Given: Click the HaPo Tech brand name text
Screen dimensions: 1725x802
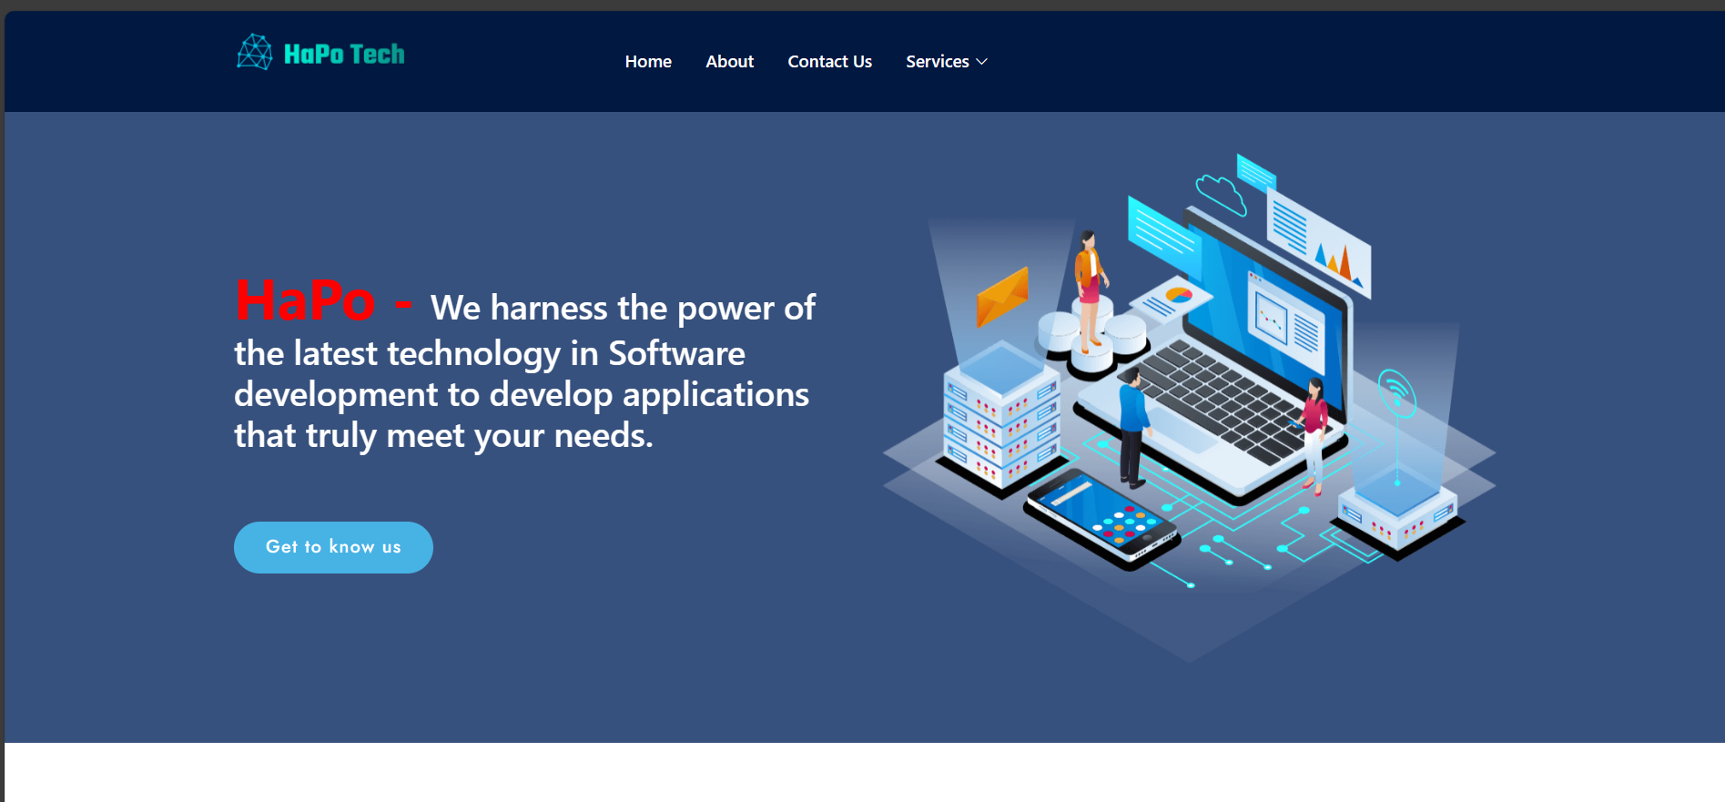Looking at the screenshot, I should [344, 55].
